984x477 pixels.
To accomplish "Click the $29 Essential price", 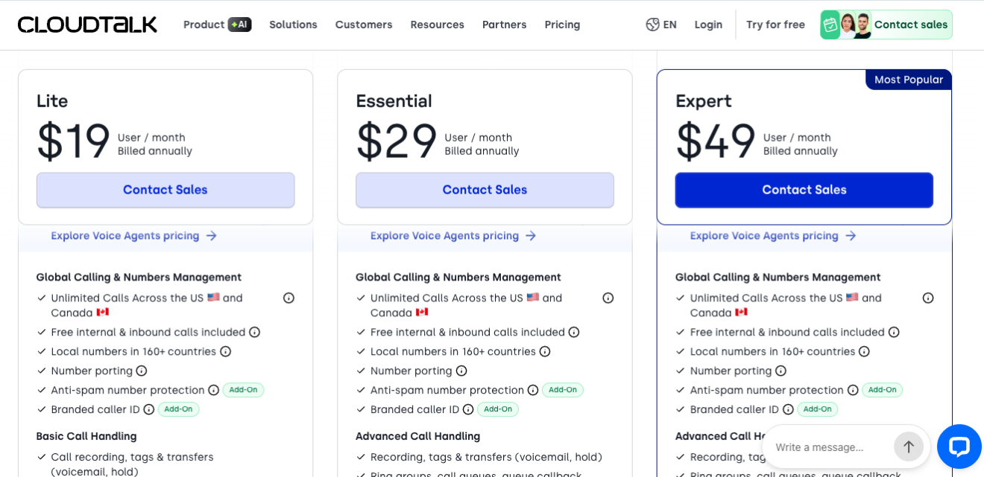I will pos(396,141).
